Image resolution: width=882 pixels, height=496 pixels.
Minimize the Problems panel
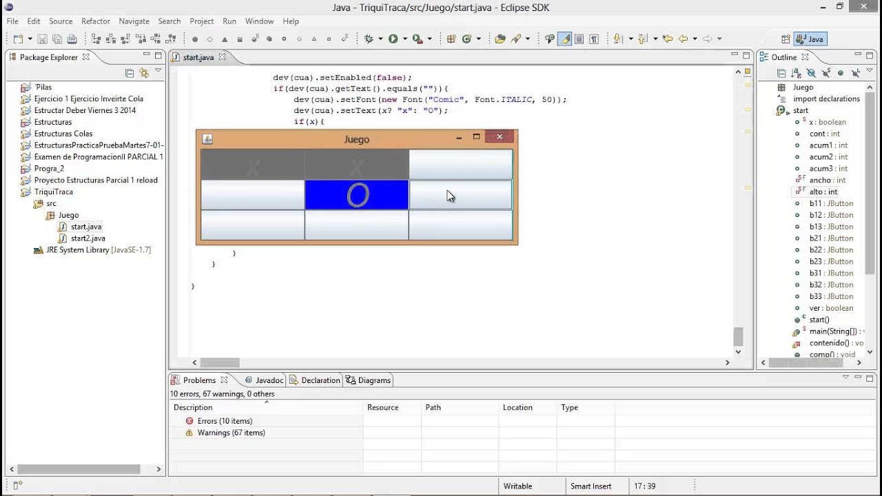click(858, 378)
